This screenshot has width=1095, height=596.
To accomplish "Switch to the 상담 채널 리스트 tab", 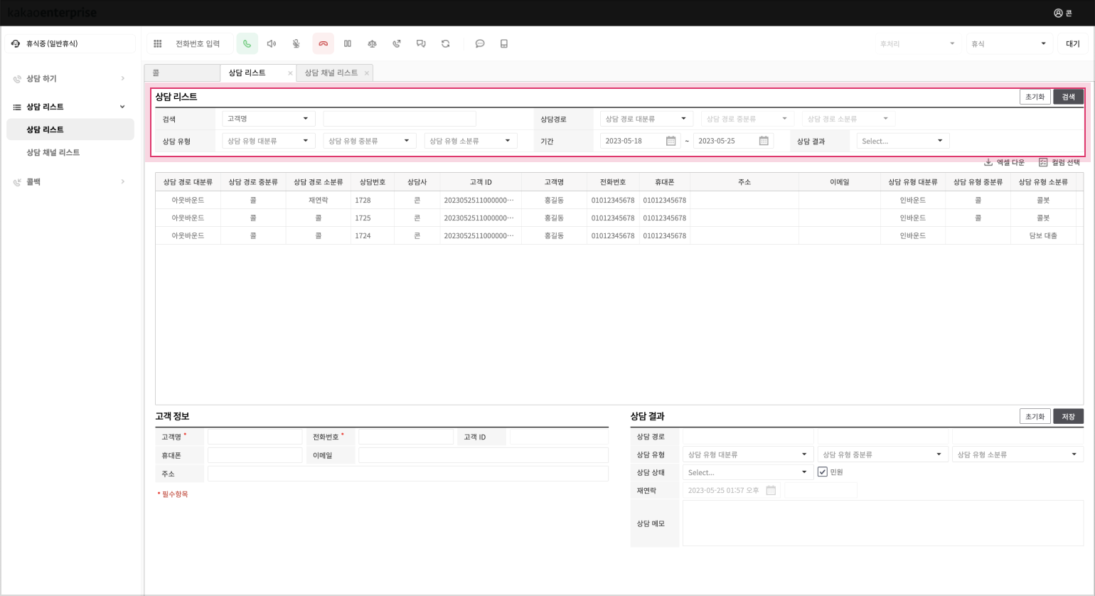I will click(x=331, y=73).
